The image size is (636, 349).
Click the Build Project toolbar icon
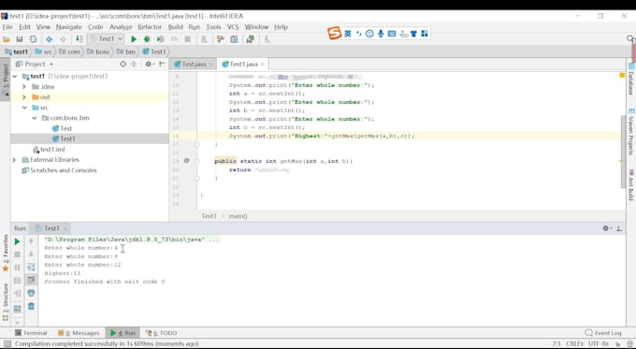pyautogui.click(x=79, y=39)
